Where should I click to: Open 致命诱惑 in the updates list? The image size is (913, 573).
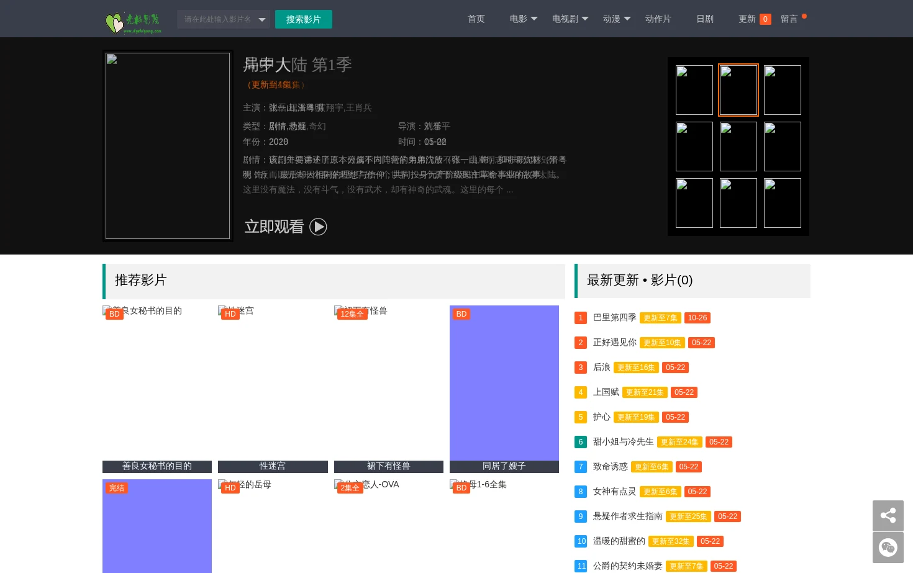tap(611, 466)
